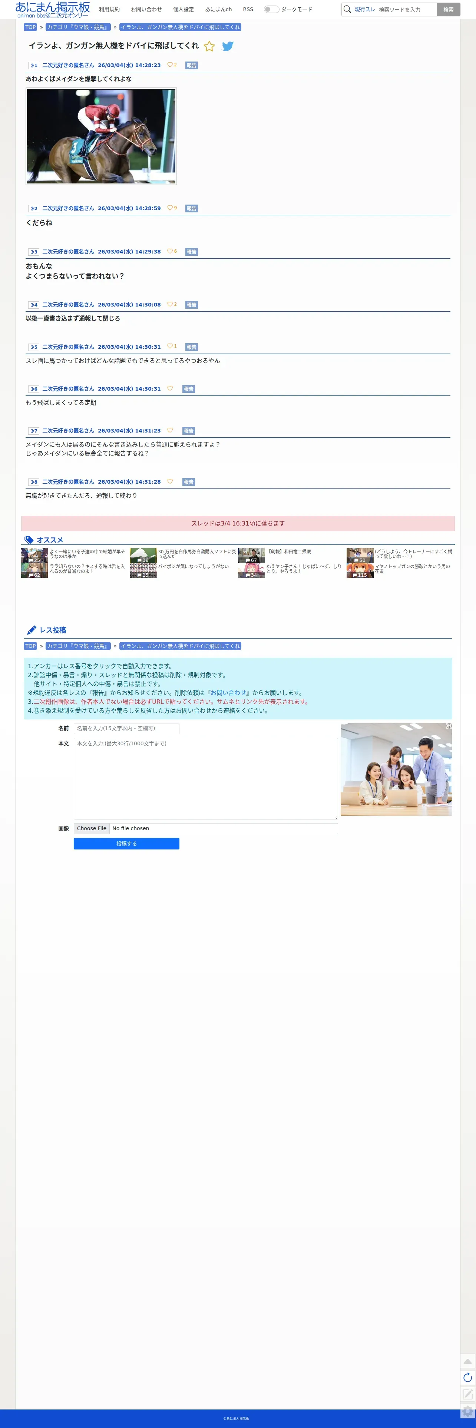Like post 4 with the heart icon
The image size is (476, 1428).
click(x=170, y=304)
